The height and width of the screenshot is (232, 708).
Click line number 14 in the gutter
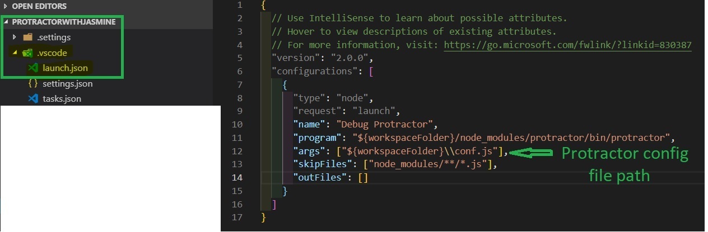pos(237,178)
